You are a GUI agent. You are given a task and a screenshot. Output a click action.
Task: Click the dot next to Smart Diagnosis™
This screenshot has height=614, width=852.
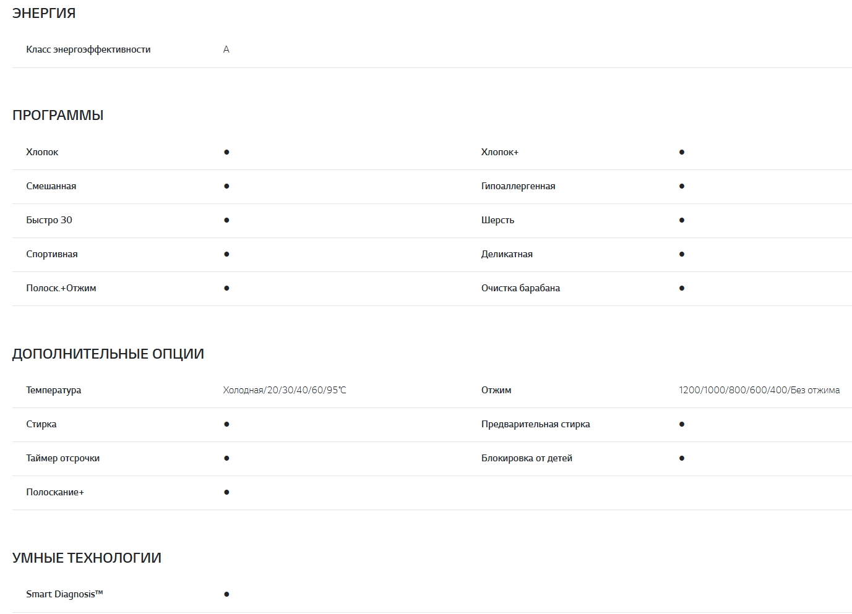(x=226, y=594)
